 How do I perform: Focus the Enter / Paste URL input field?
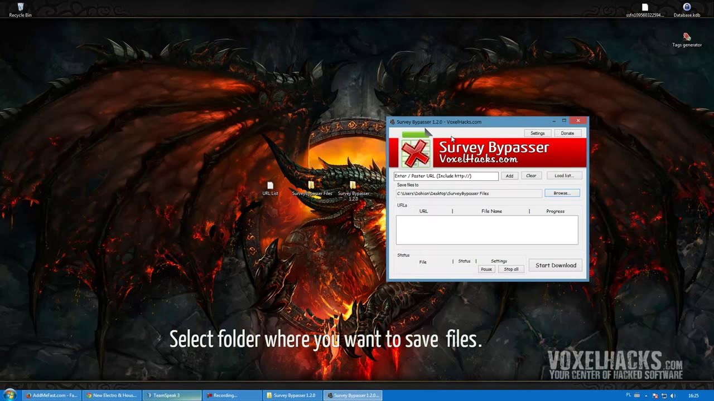point(446,176)
